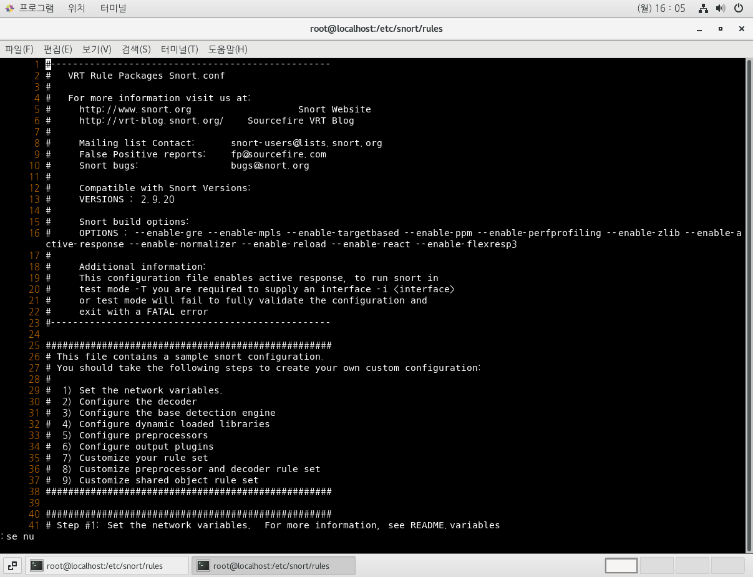Click line '1) Set the network variables.'

142,390
